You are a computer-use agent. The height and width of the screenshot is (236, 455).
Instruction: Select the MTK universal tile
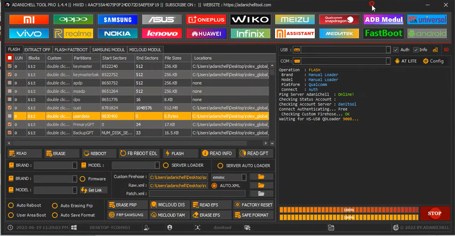pyautogui.click(x=427, y=20)
